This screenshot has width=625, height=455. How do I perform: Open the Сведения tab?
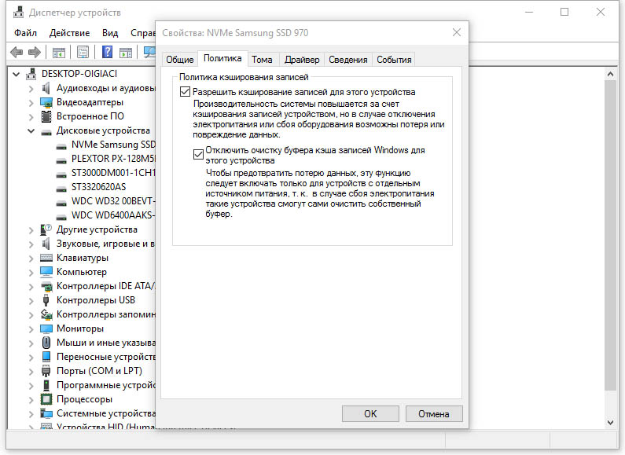pos(347,60)
